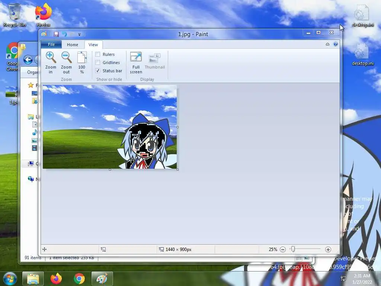Open Paint Help question mark icon
Screen dimensions: 381x286
click(x=336, y=44)
